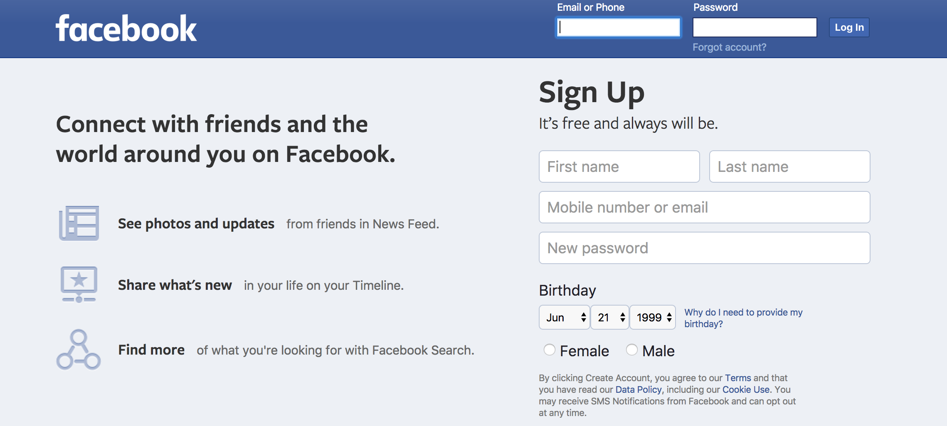Click the Last name field
Image resolution: width=947 pixels, height=426 pixels.
point(789,166)
